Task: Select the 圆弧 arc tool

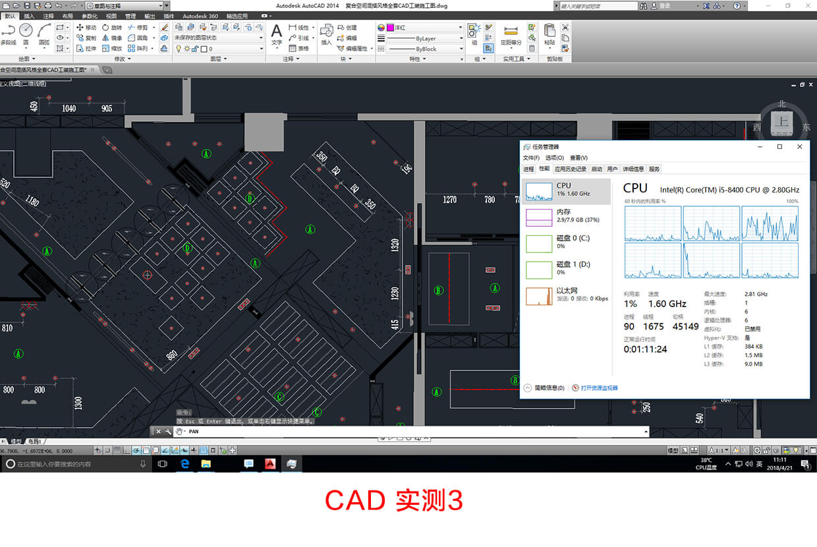Action: tap(44, 34)
